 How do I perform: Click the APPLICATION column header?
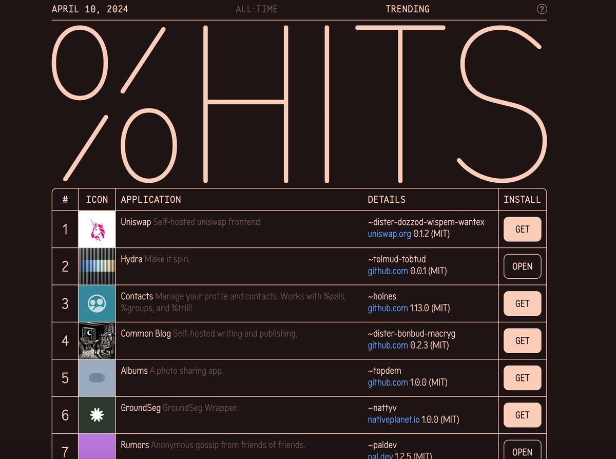(151, 200)
